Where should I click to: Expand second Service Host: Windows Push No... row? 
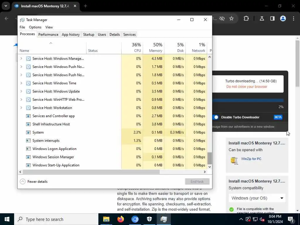[21, 75]
